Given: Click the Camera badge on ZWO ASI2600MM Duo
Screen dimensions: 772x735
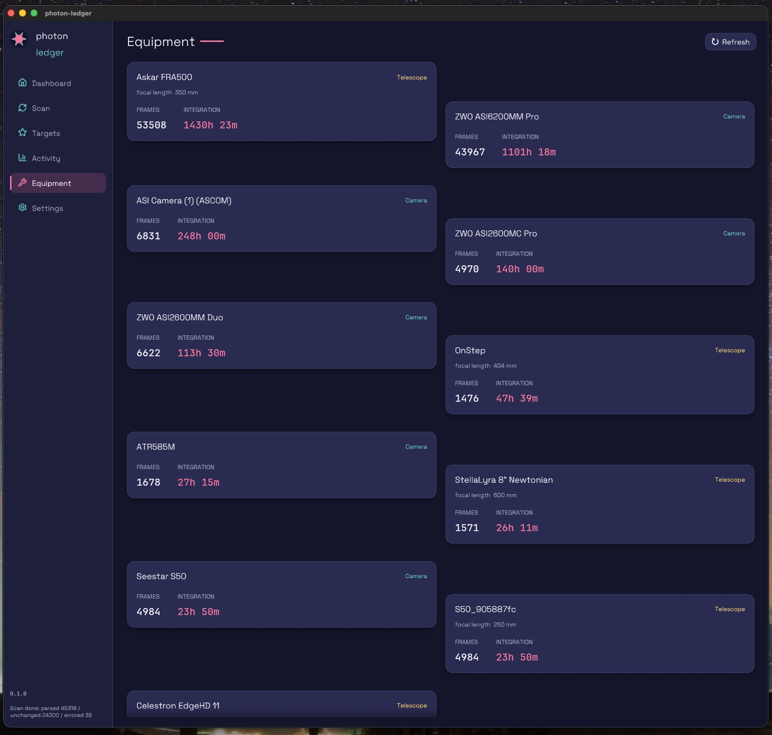Looking at the screenshot, I should pyautogui.click(x=416, y=317).
